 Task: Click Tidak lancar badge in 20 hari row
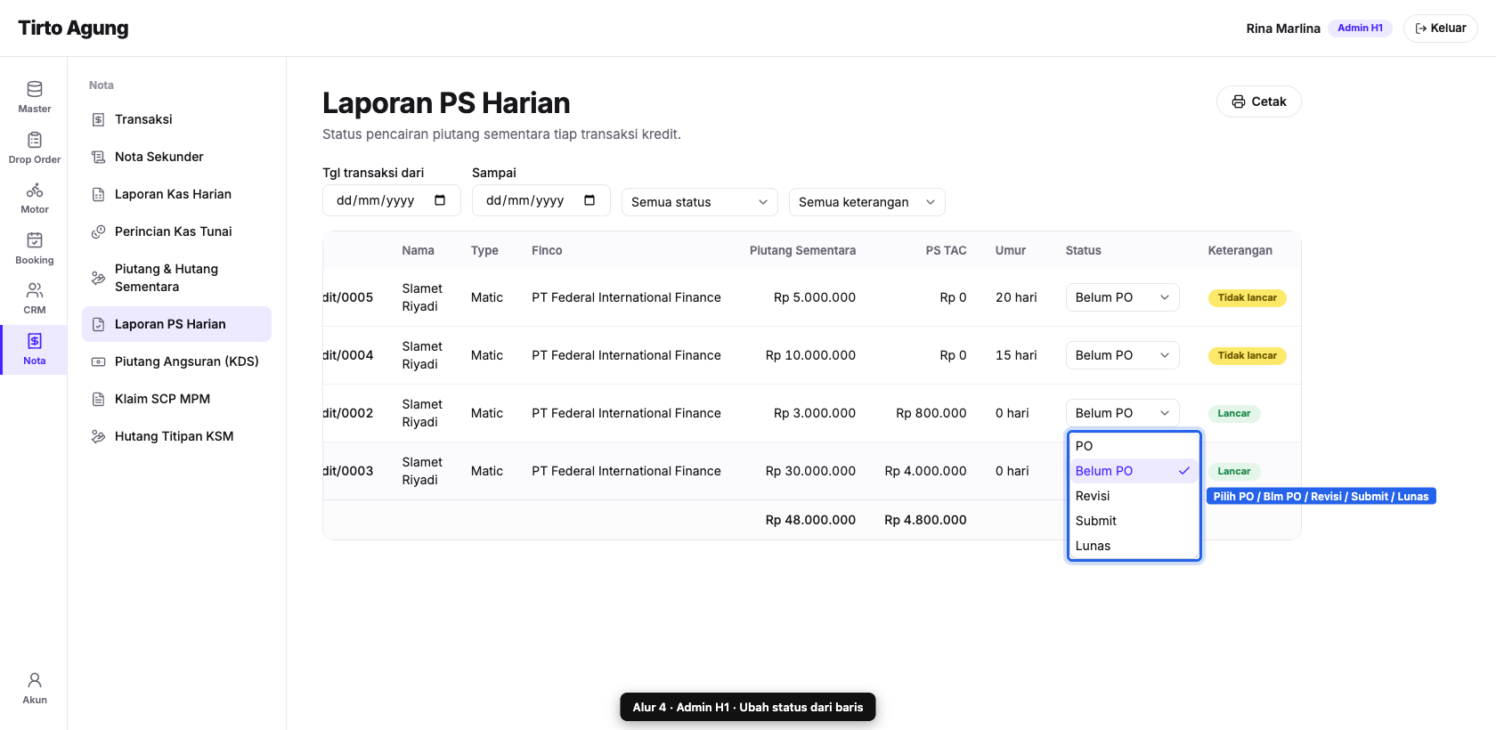pos(1247,298)
